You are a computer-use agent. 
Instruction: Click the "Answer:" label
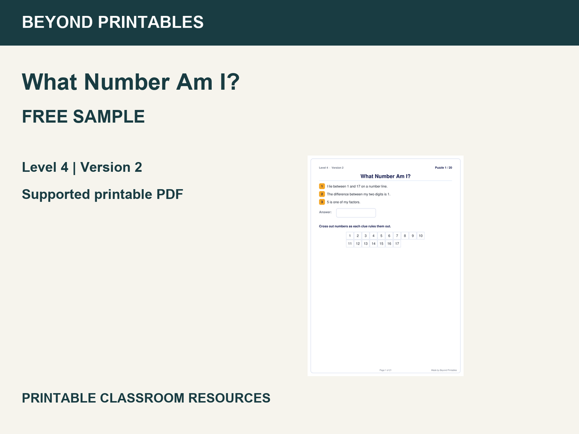[325, 212]
